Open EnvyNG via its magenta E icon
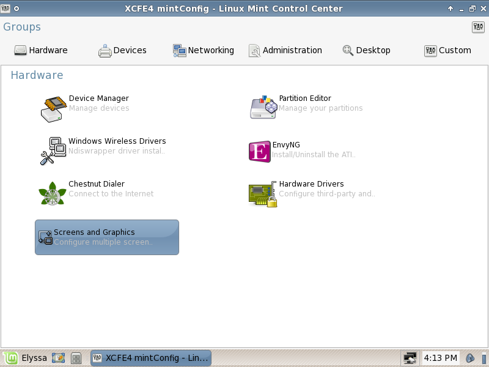The height and width of the screenshot is (367, 489). [259, 152]
